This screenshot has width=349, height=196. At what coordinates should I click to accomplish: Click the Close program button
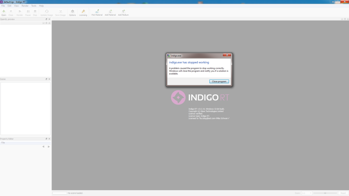tap(219, 81)
